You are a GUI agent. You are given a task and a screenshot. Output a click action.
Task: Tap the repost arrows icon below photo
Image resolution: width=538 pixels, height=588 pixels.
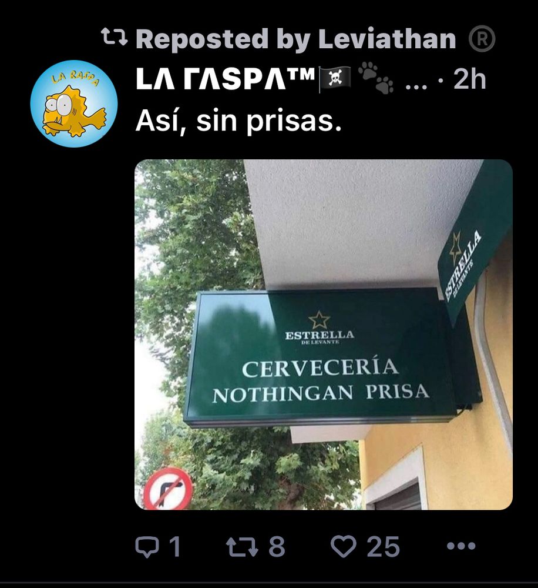[242, 546]
